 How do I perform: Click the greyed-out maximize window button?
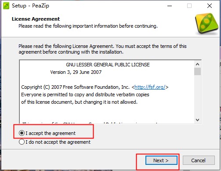(189, 6)
